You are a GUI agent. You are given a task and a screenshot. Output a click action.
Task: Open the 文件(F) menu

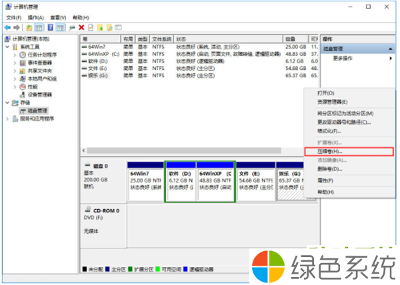pyautogui.click(x=14, y=17)
